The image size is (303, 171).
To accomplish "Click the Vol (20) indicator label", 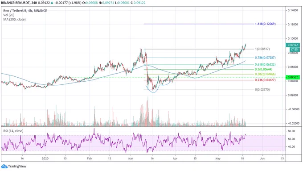I will (x=9, y=15).
